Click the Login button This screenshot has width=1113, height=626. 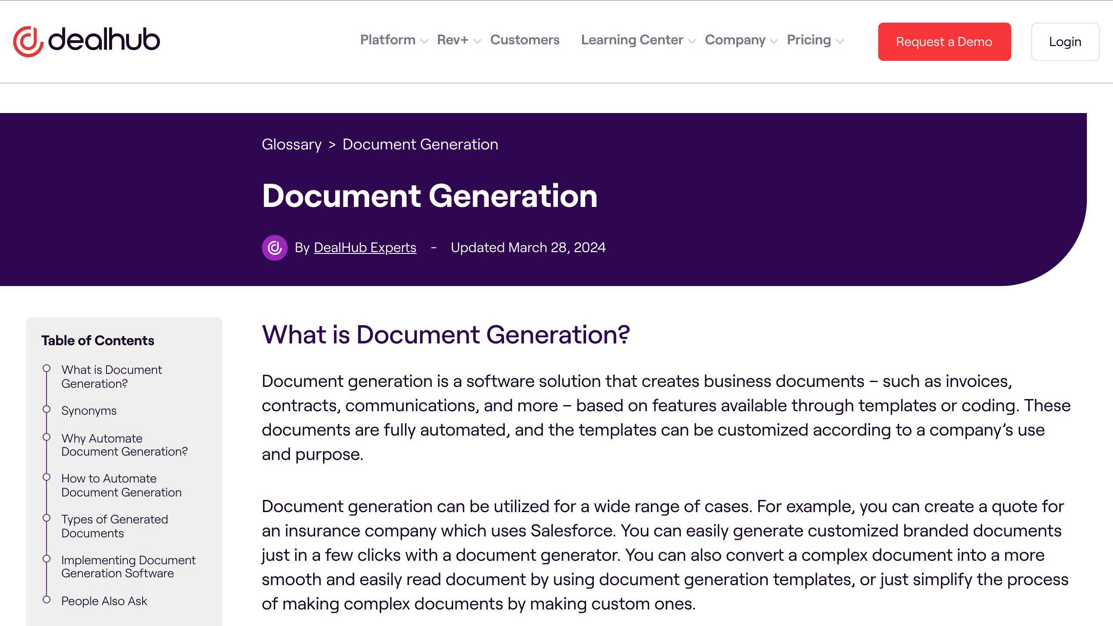[x=1065, y=42]
